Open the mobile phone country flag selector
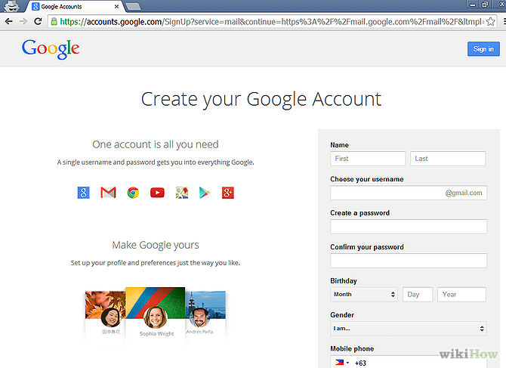 [341, 363]
